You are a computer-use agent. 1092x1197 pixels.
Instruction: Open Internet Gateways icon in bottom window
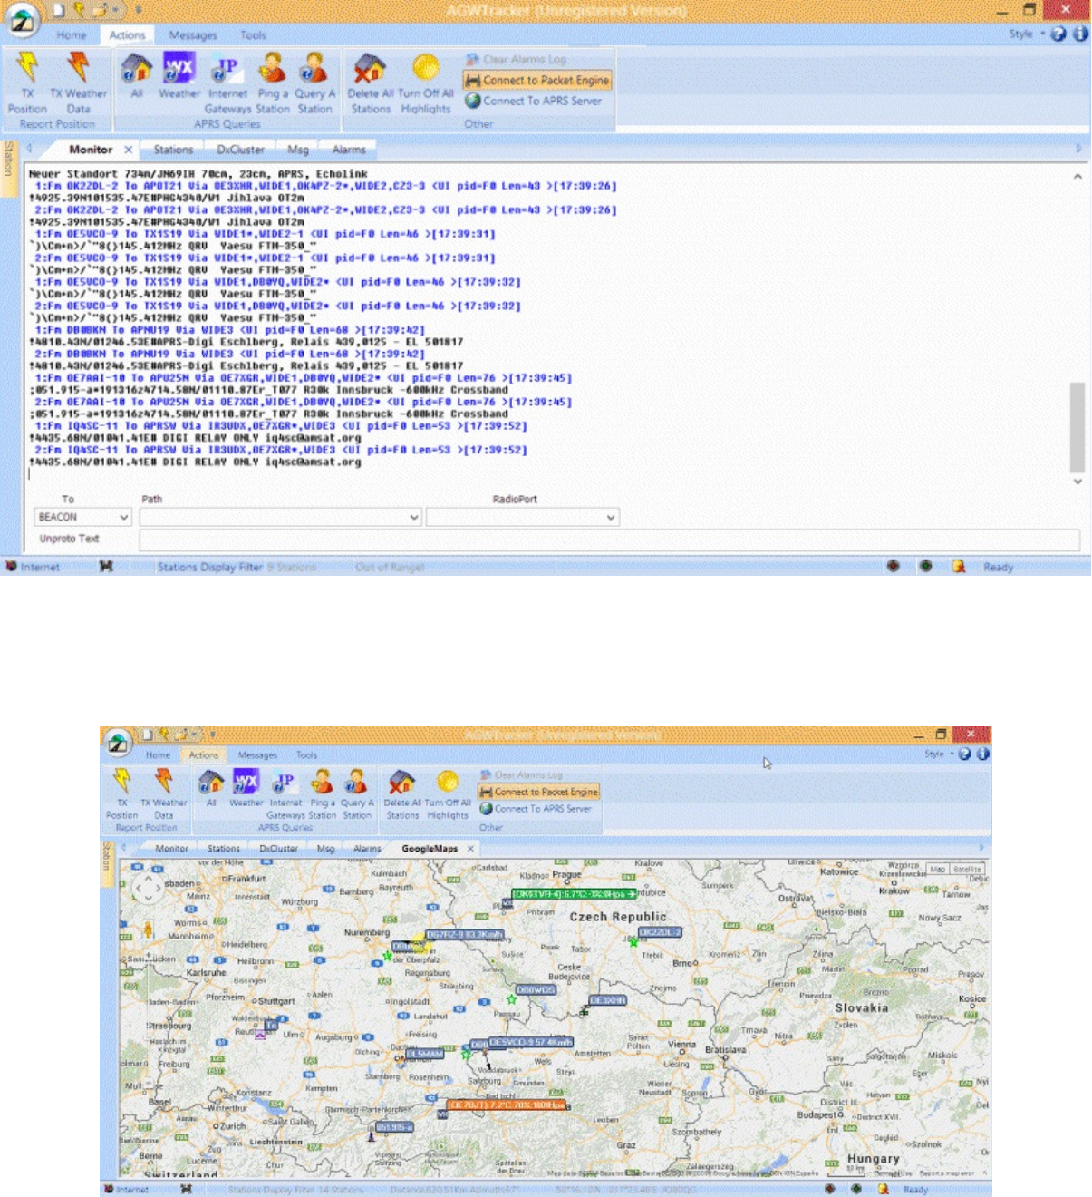pyautogui.click(x=285, y=782)
